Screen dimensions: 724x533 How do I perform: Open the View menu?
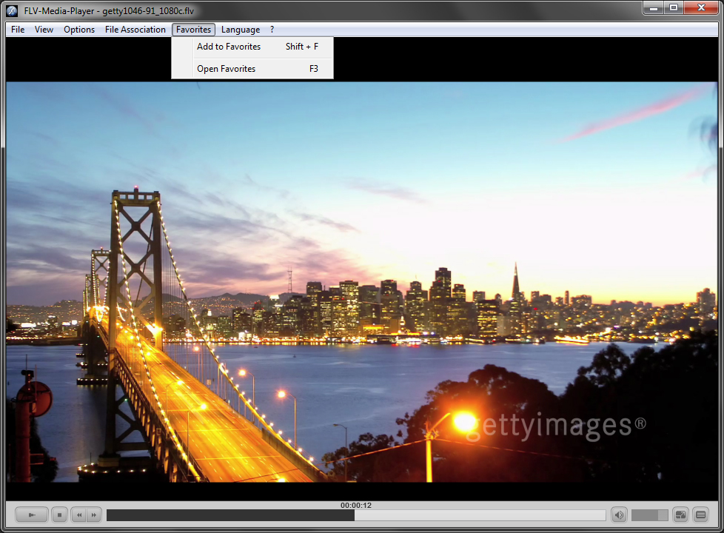44,30
